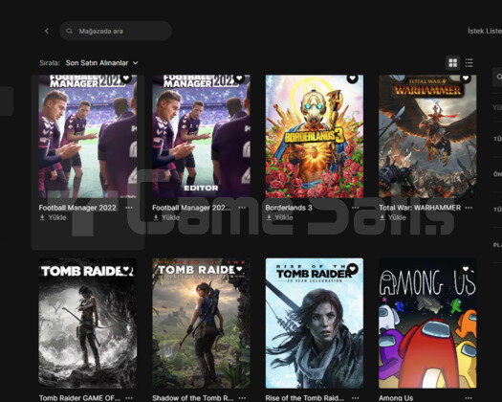Open Rise of the Tomb Raider cover

(x=315, y=324)
